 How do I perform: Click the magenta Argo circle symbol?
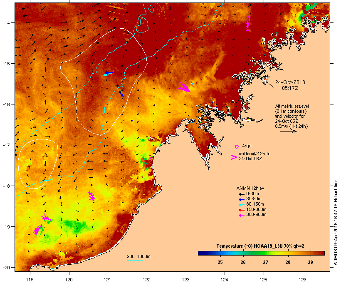click(x=237, y=146)
